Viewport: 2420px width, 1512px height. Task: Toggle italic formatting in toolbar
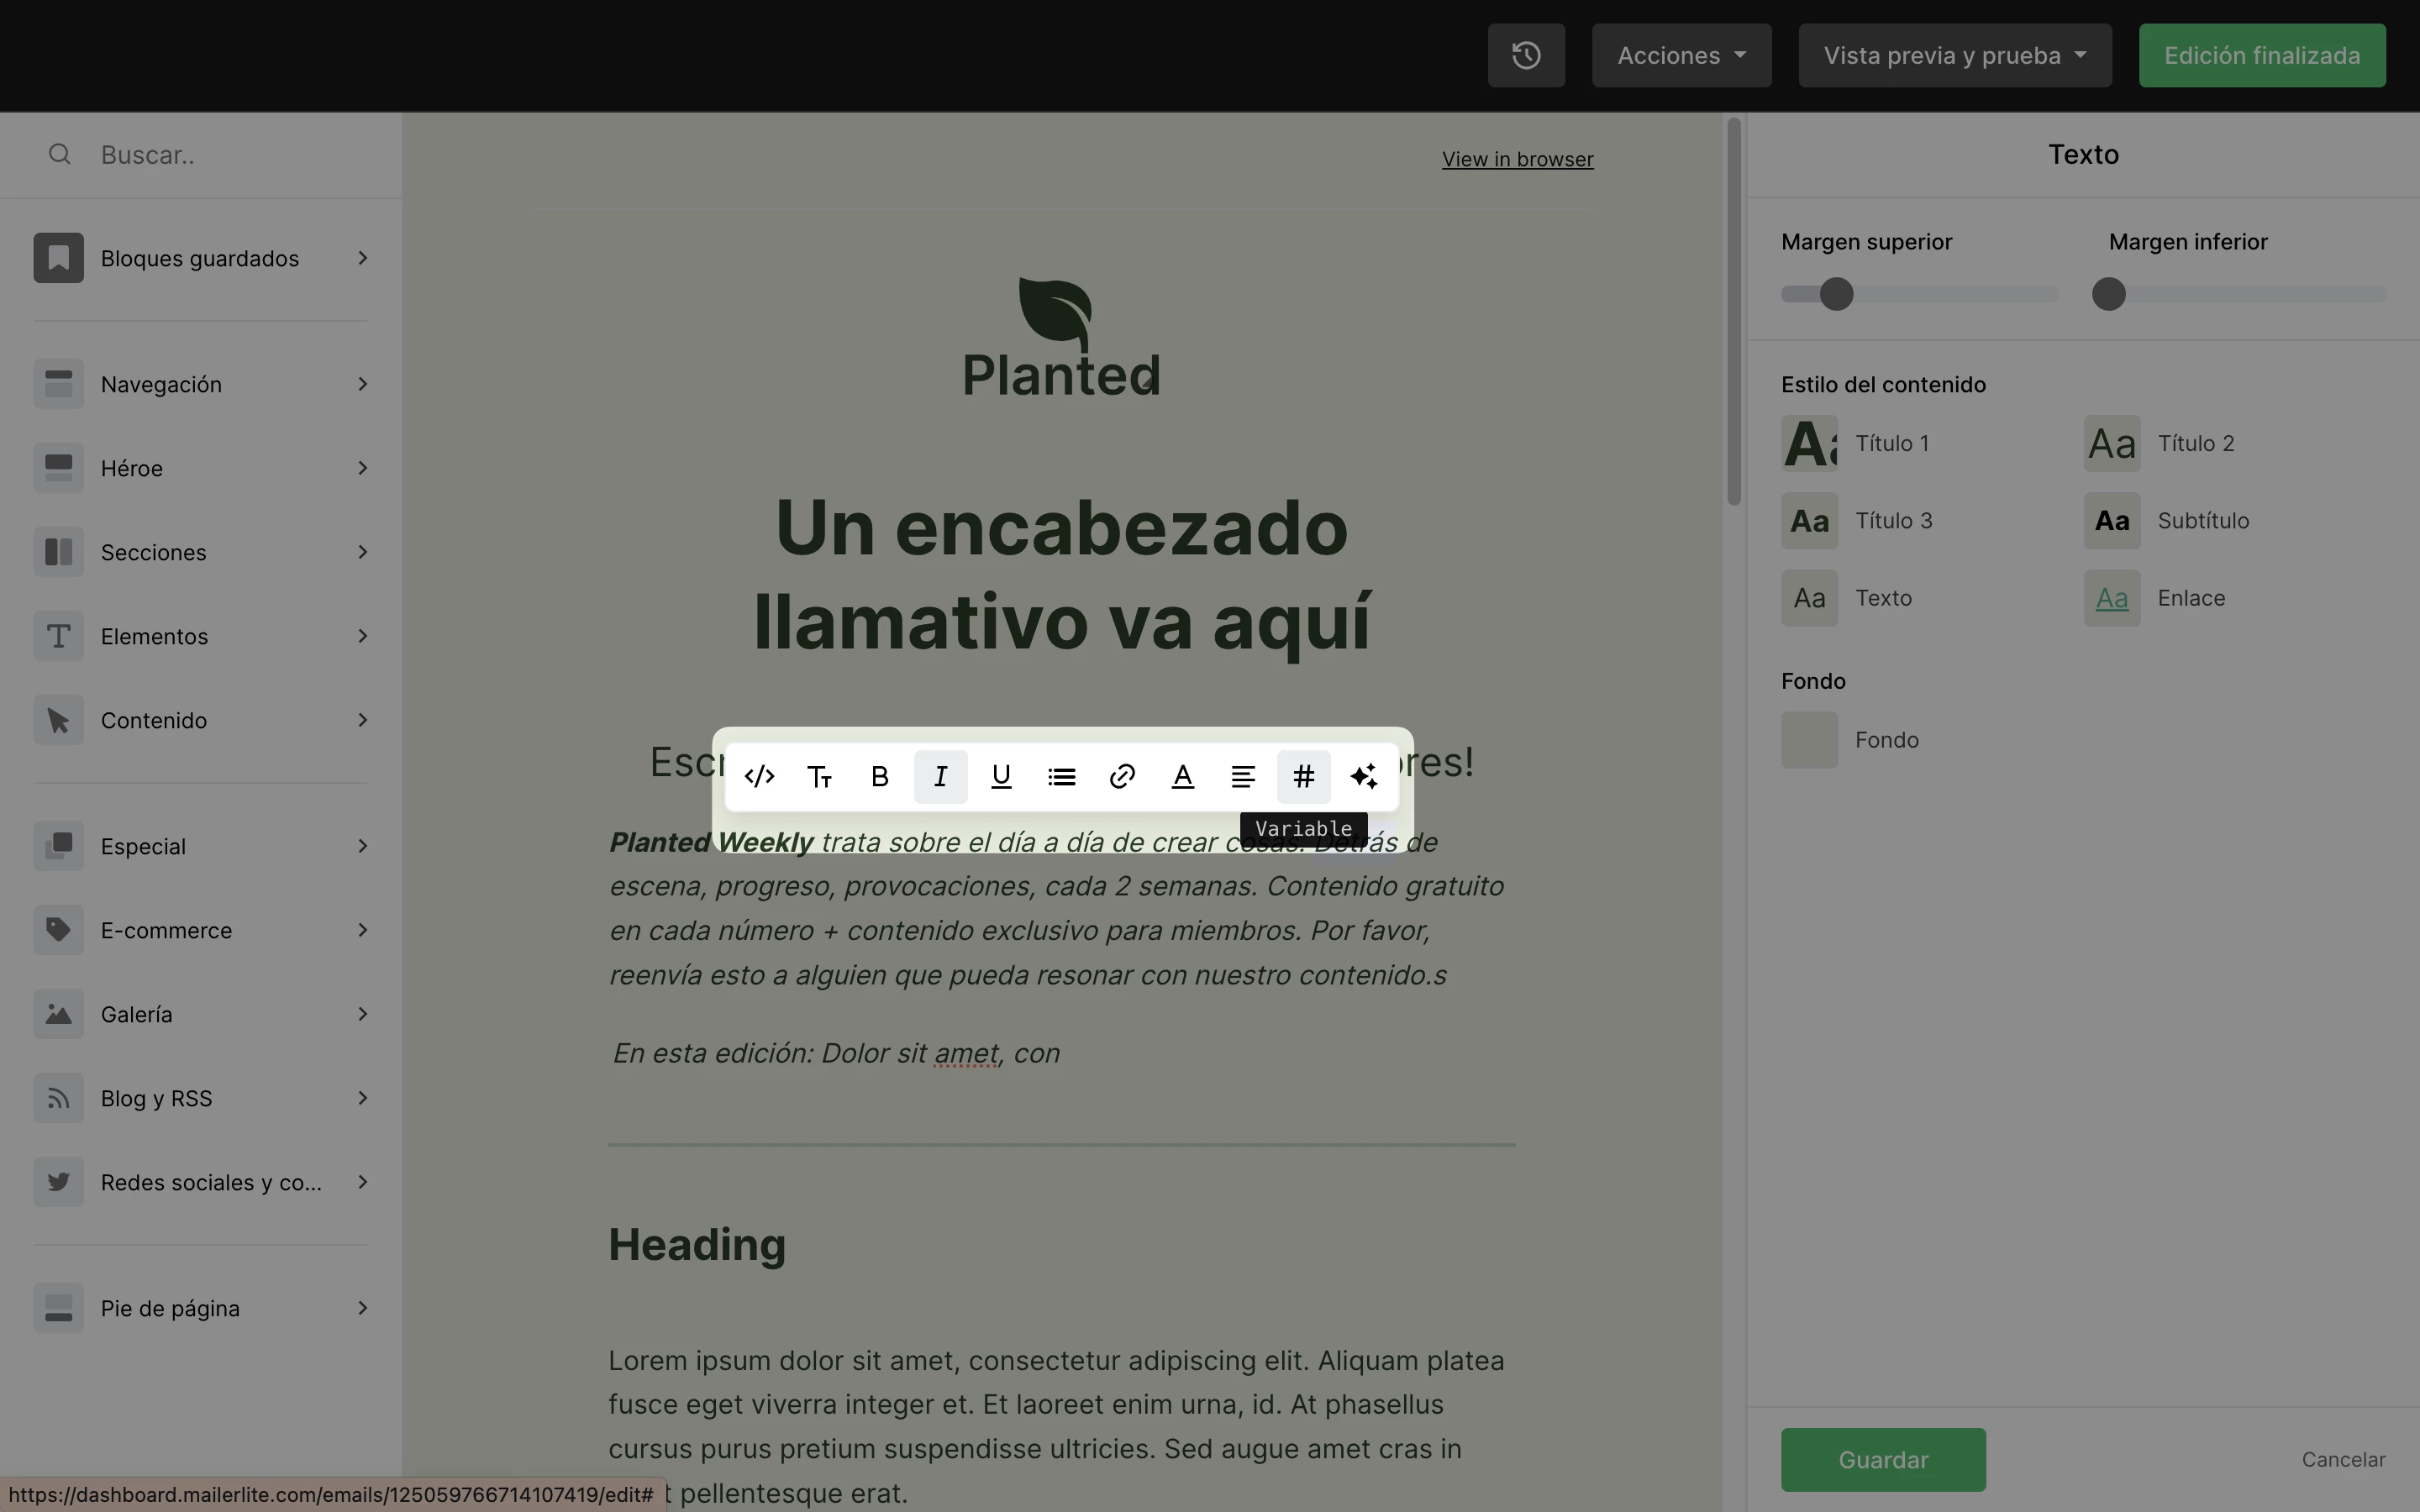click(940, 776)
